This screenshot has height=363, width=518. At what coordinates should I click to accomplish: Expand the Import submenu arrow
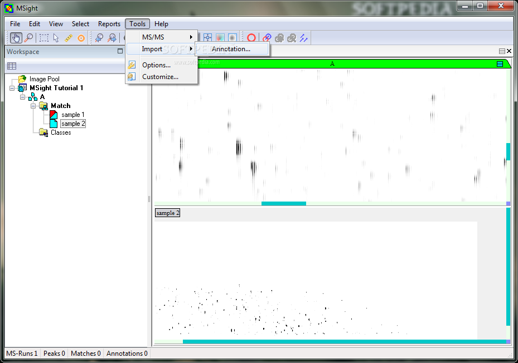(191, 49)
